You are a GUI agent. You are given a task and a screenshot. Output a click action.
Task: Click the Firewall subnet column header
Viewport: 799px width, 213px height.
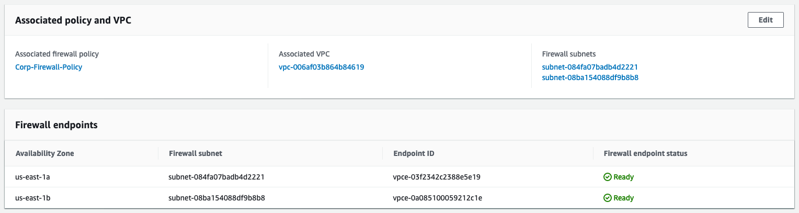196,153
